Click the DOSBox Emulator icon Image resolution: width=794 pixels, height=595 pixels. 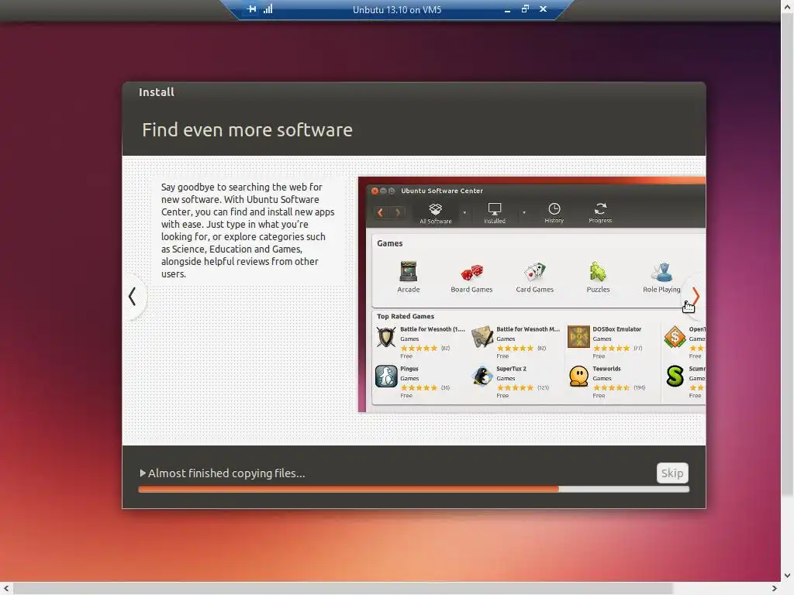[x=578, y=337]
